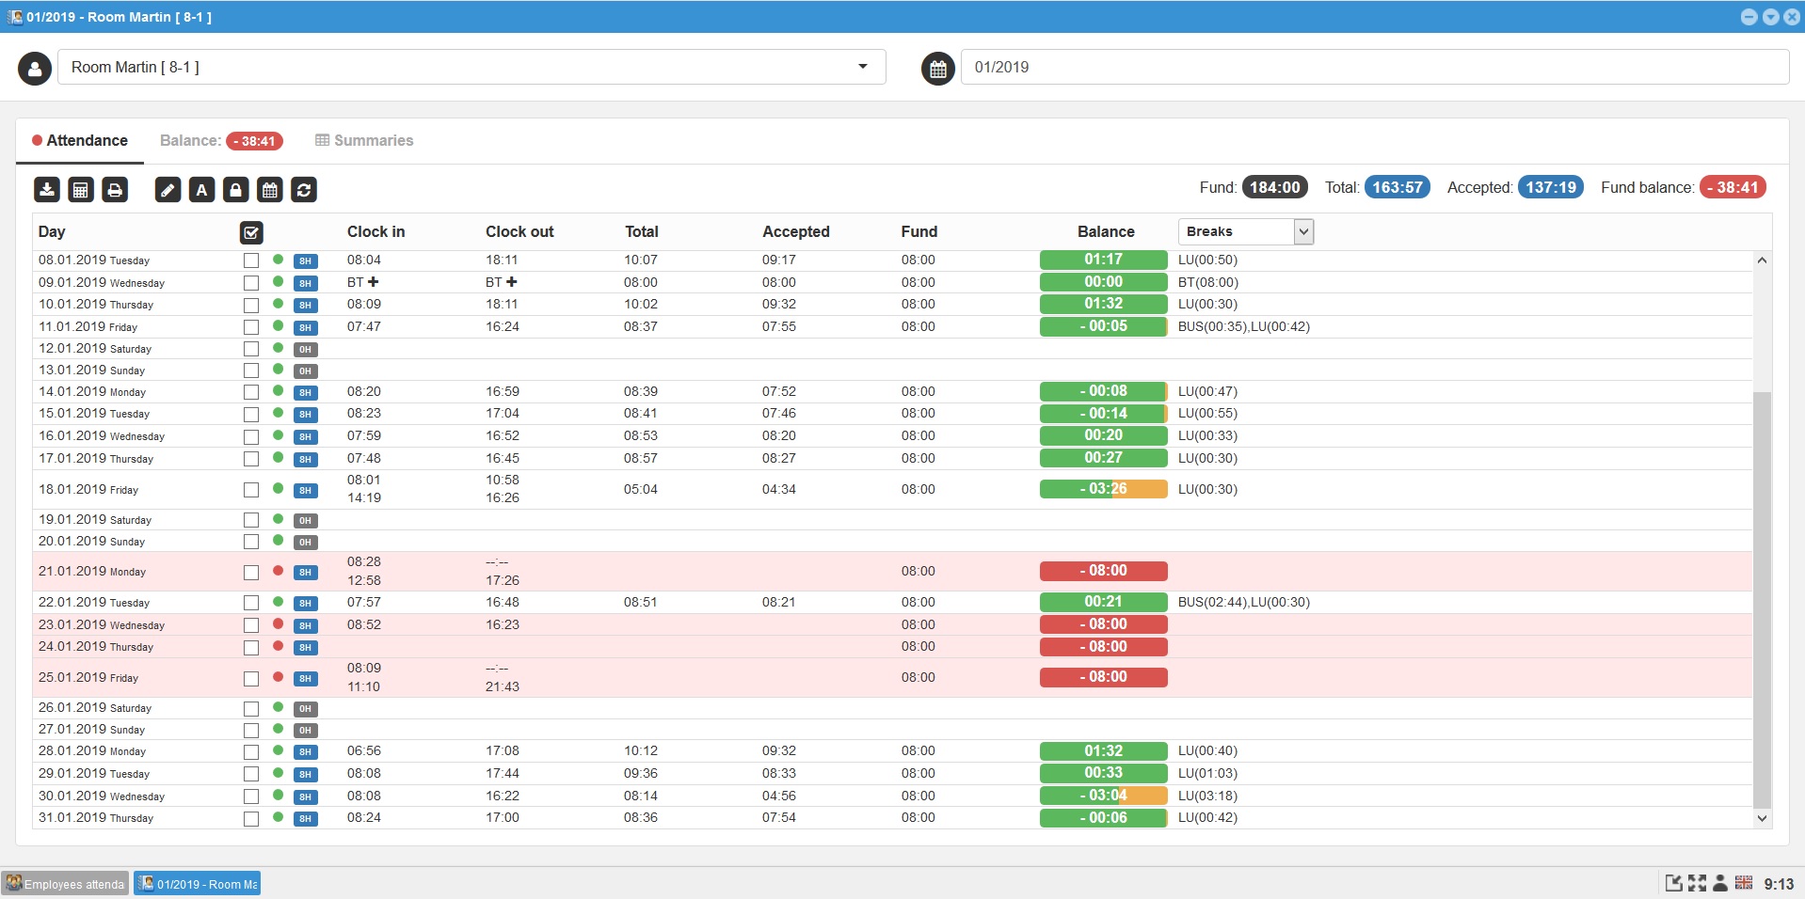Check the box for 14.01.2019 Monday

tap(251, 392)
